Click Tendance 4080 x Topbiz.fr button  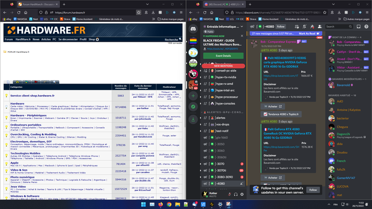coord(281,114)
